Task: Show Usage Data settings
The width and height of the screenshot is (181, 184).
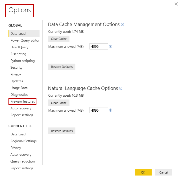Action: pos(19,88)
